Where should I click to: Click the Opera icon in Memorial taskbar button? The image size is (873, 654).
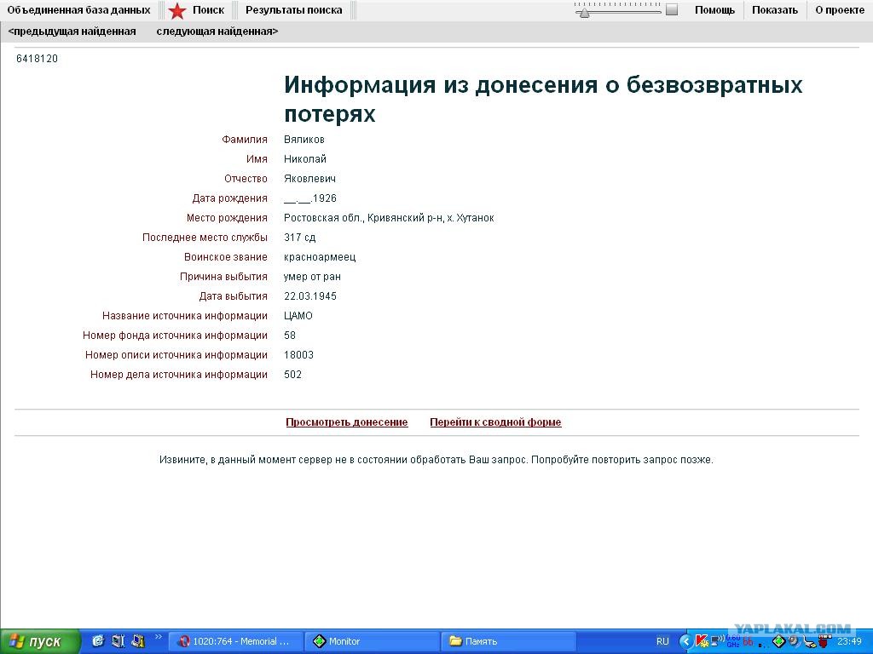[183, 641]
